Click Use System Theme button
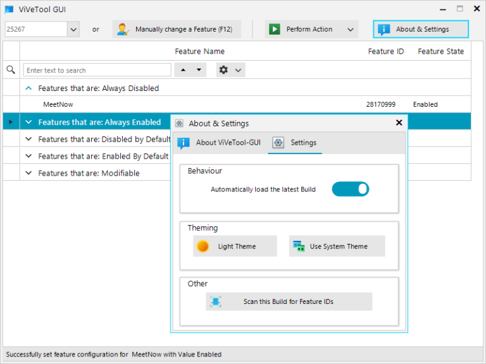Screen dimensions: 486x364 (x=337, y=246)
